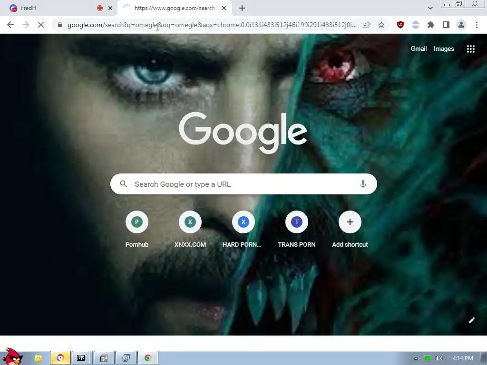
Task: Open the second Chrome taskbar icon
Action: click(x=148, y=358)
